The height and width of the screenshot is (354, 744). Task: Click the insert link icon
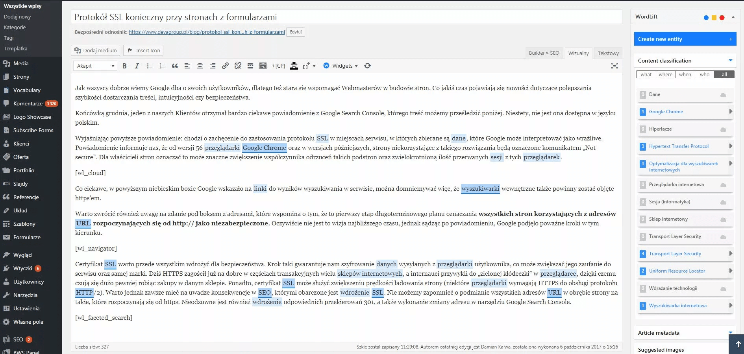click(x=225, y=66)
